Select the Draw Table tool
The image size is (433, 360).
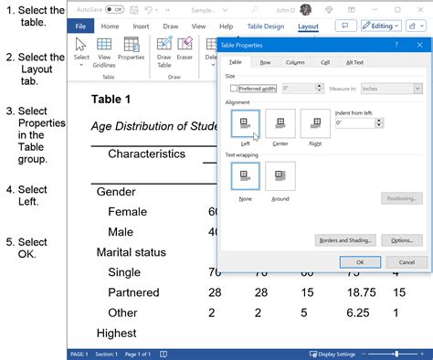point(164,45)
